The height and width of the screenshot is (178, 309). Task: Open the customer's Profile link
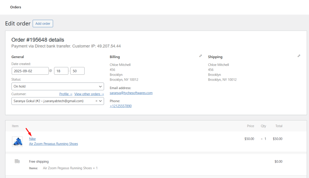click(65, 94)
